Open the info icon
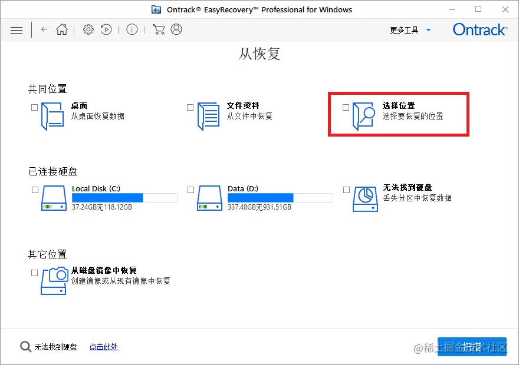The width and height of the screenshot is (519, 365). pyautogui.click(x=132, y=29)
